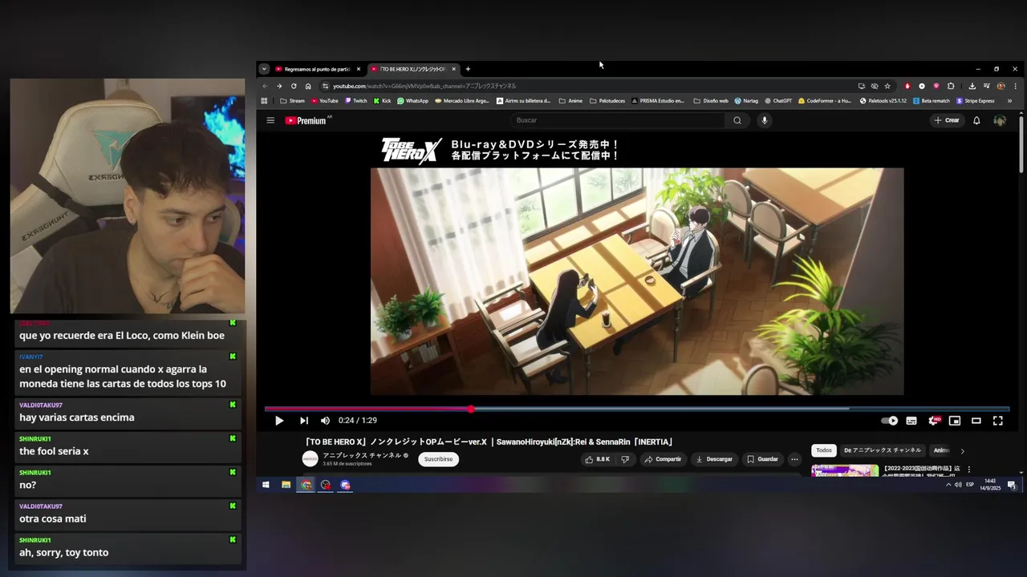
Task: Save video with the Guardar button
Action: [x=762, y=459]
